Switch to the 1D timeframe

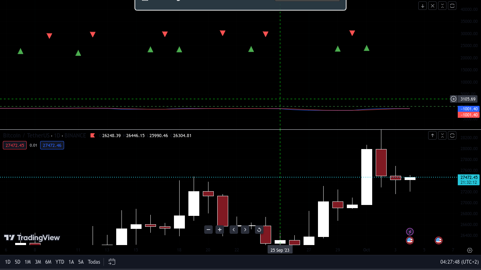point(7,262)
